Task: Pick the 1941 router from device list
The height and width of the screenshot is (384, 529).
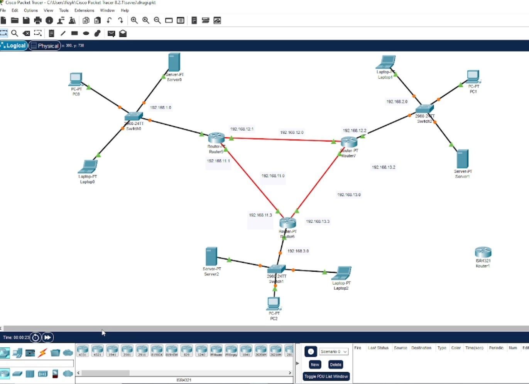Action: tap(112, 351)
